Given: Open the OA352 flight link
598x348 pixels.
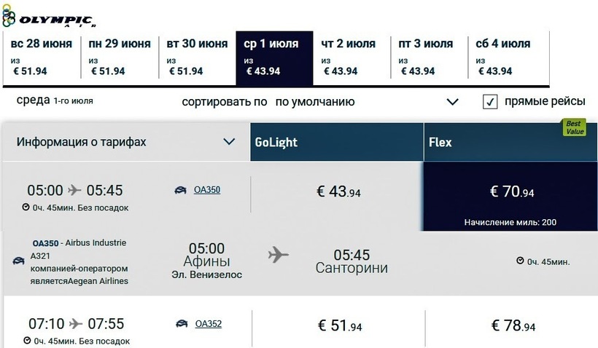Looking at the screenshot, I should coord(209,324).
